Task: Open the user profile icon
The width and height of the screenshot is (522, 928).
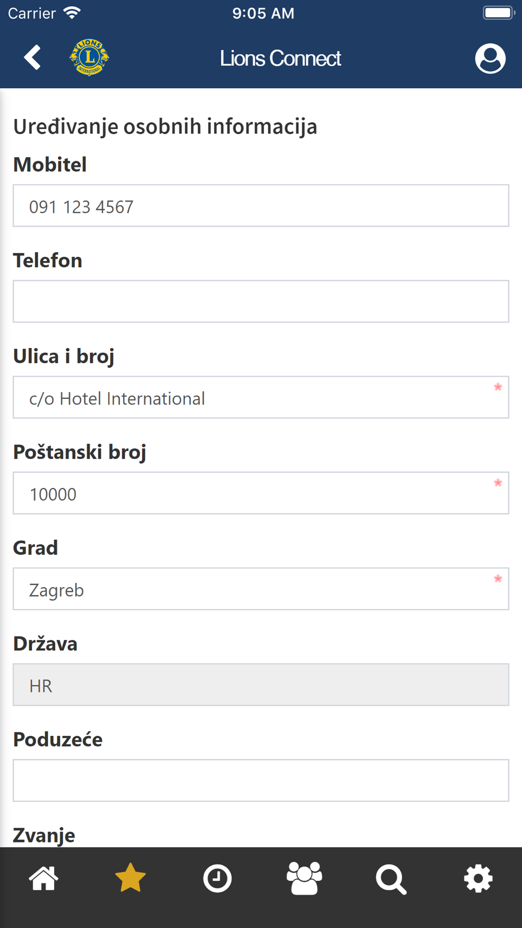Action: click(x=490, y=58)
